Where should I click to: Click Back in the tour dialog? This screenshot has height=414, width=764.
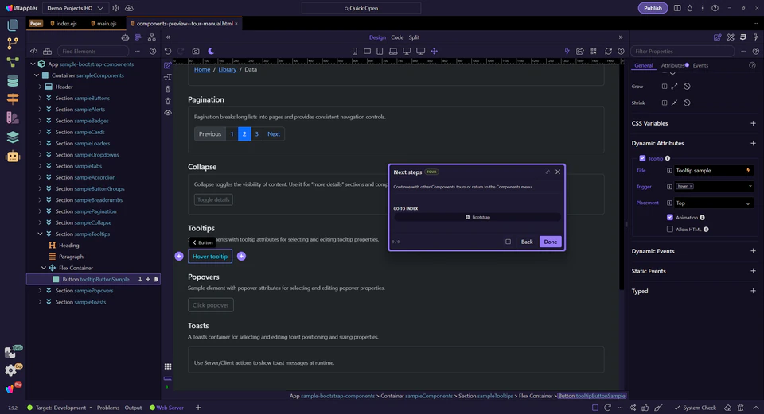(x=527, y=242)
